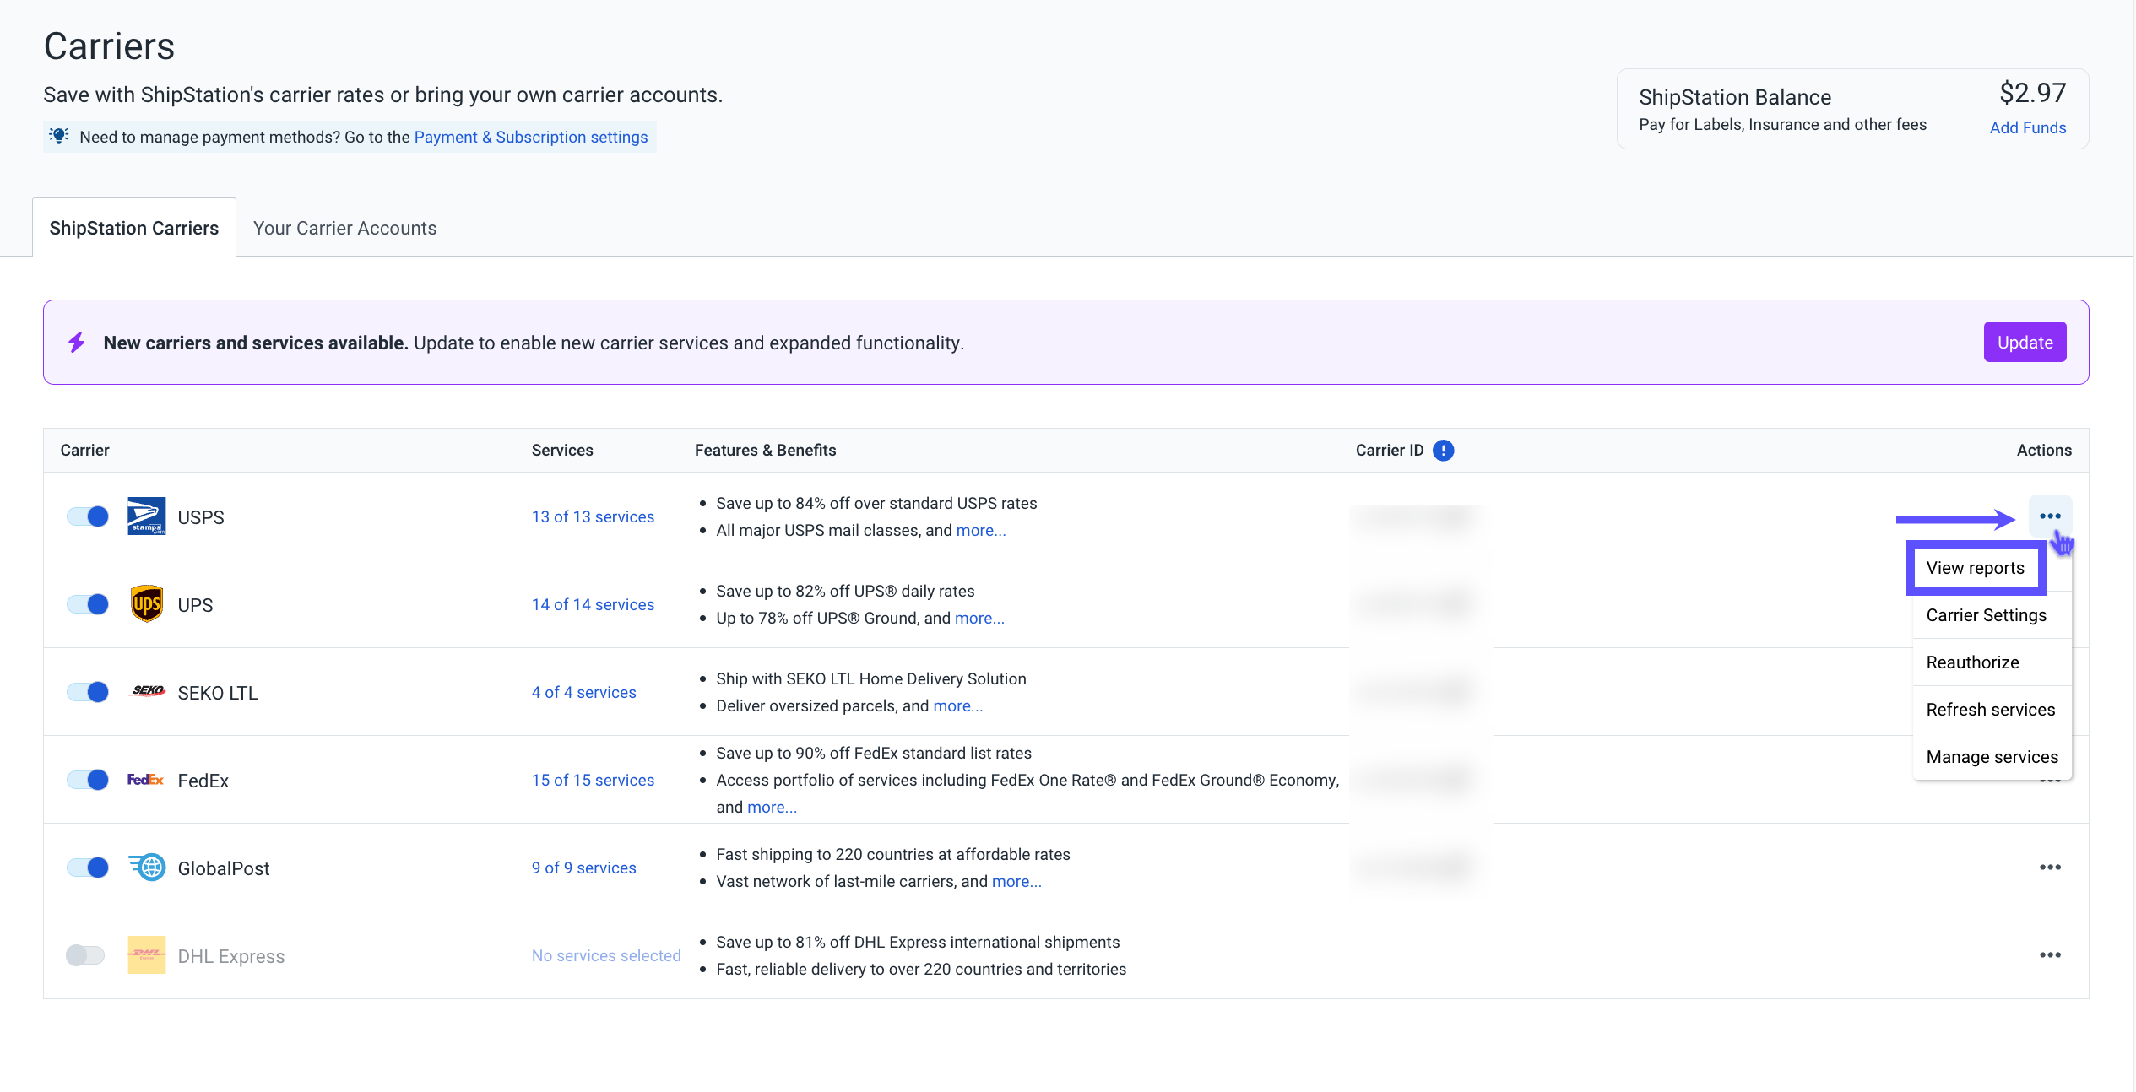Open the 13 of 13 services link
The width and height of the screenshot is (2136, 1092).
(593, 516)
